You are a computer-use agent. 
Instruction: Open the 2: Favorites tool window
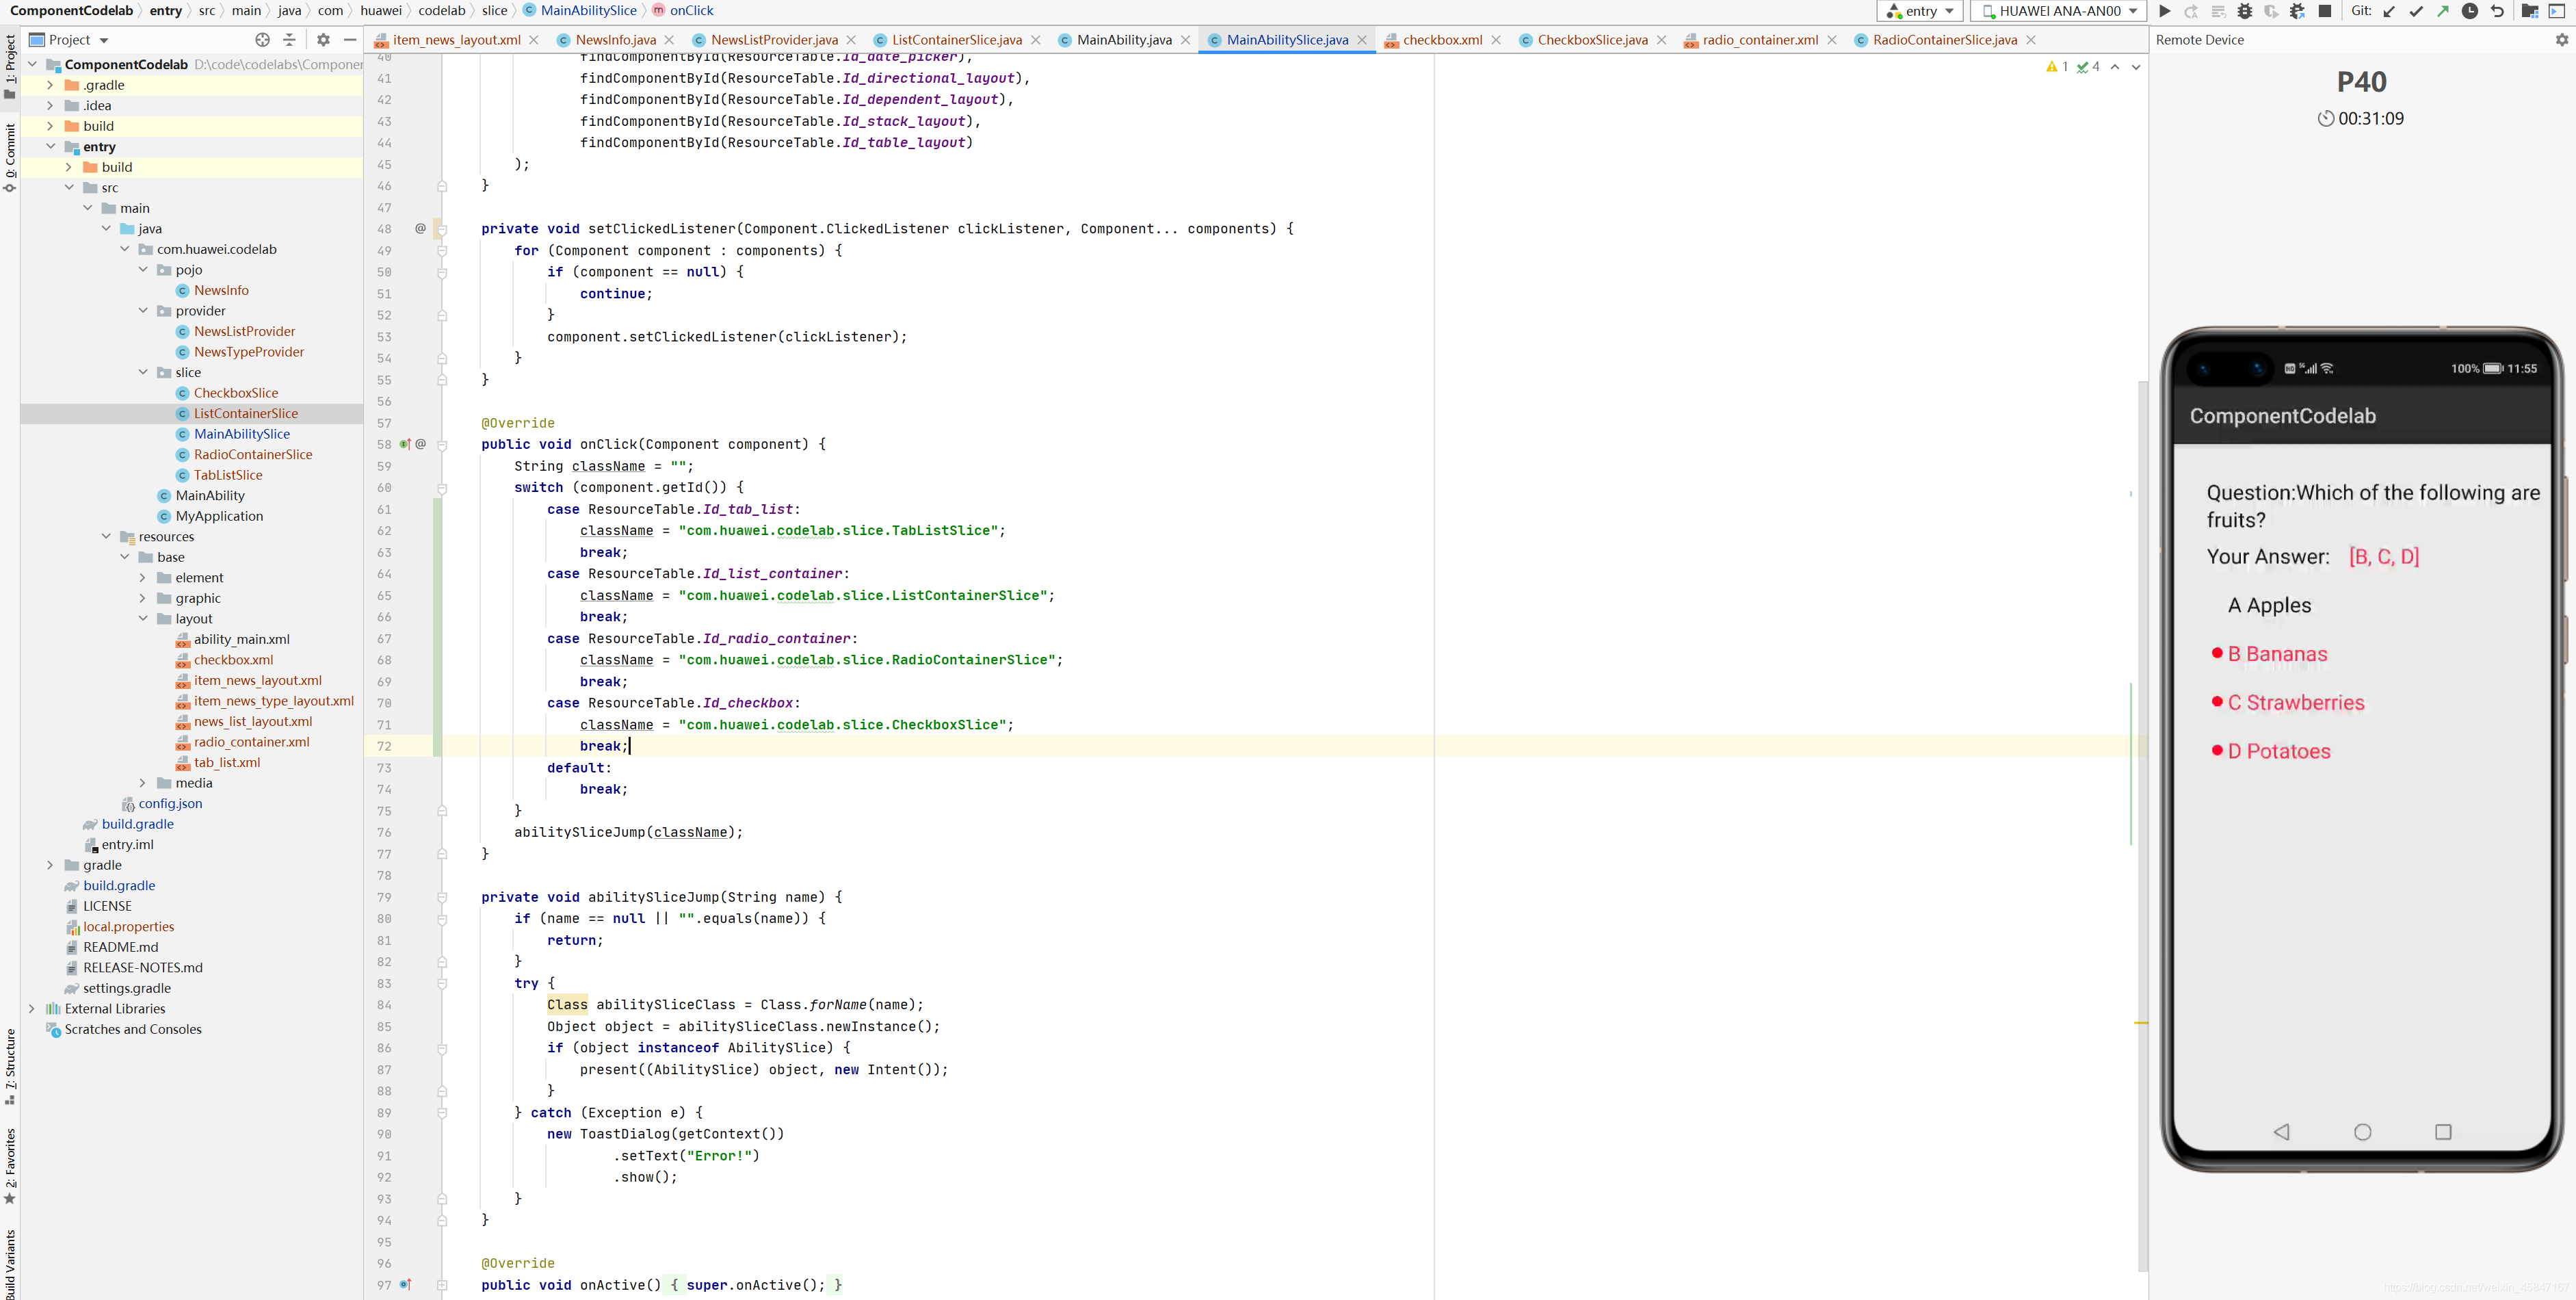[x=10, y=1167]
